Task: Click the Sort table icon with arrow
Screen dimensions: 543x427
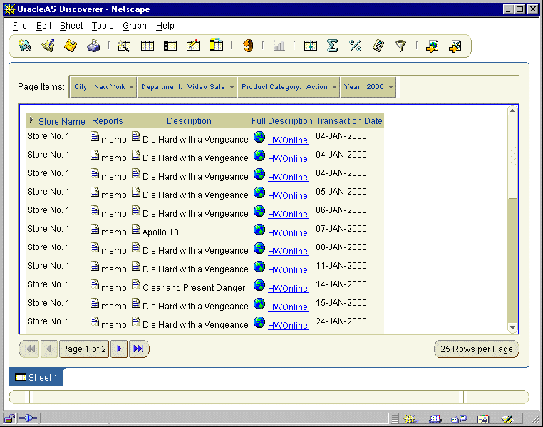Action: click(x=310, y=46)
